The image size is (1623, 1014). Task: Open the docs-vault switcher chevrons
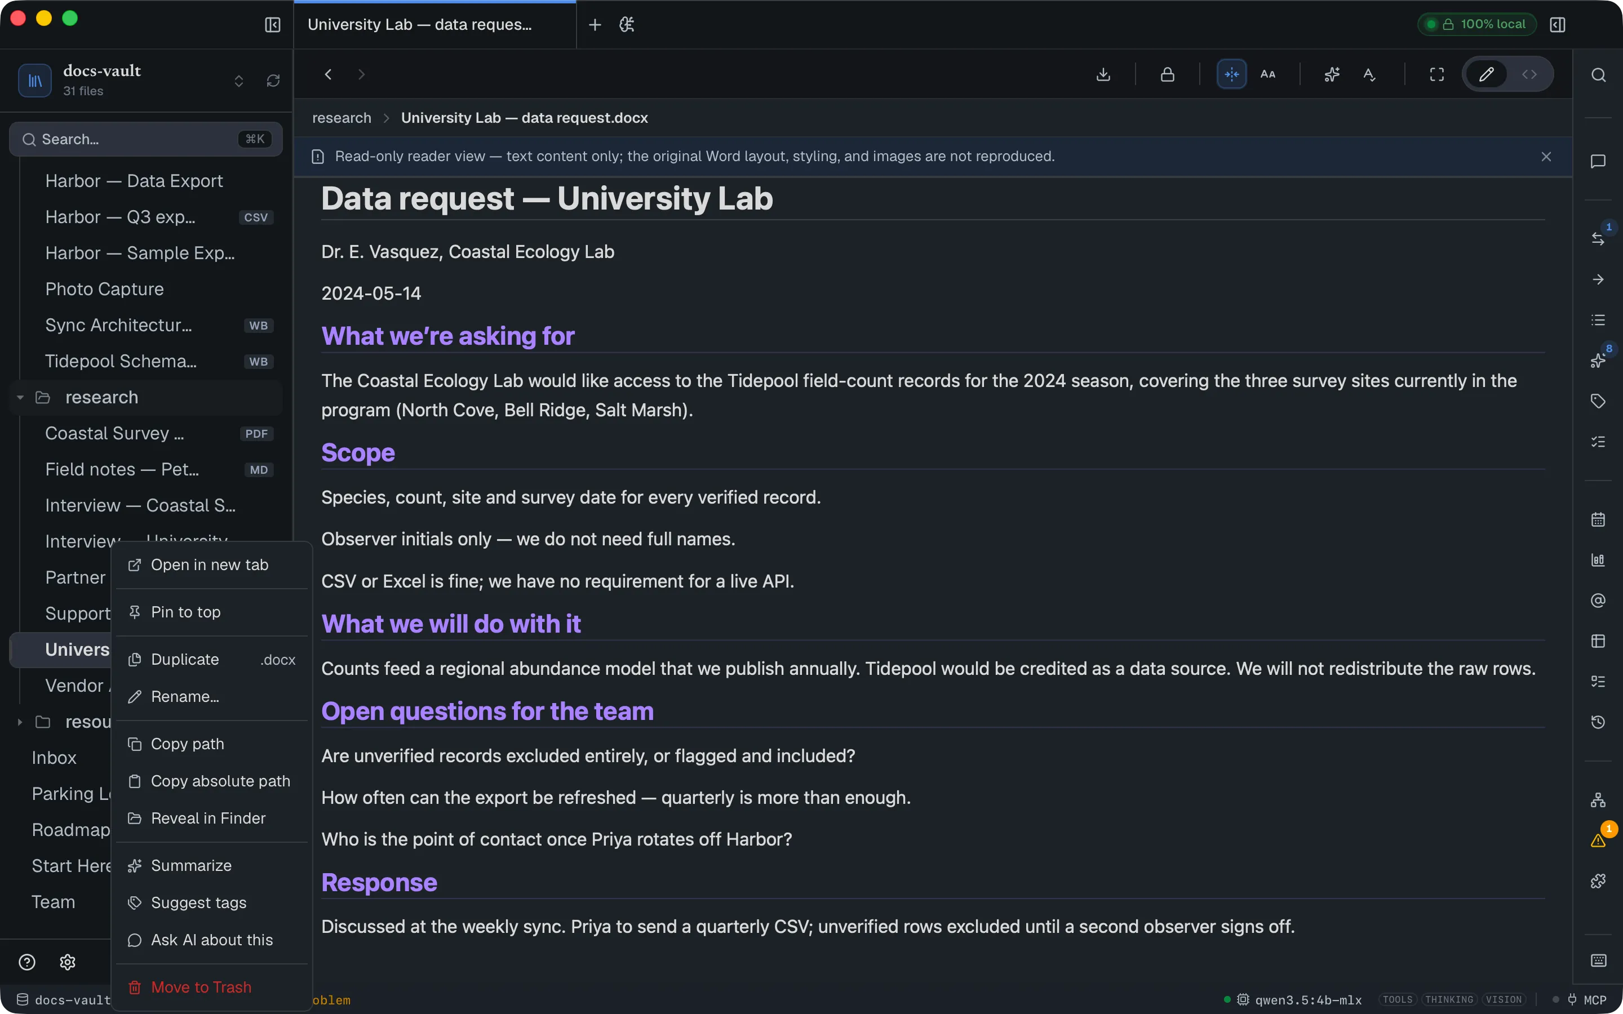pos(239,81)
